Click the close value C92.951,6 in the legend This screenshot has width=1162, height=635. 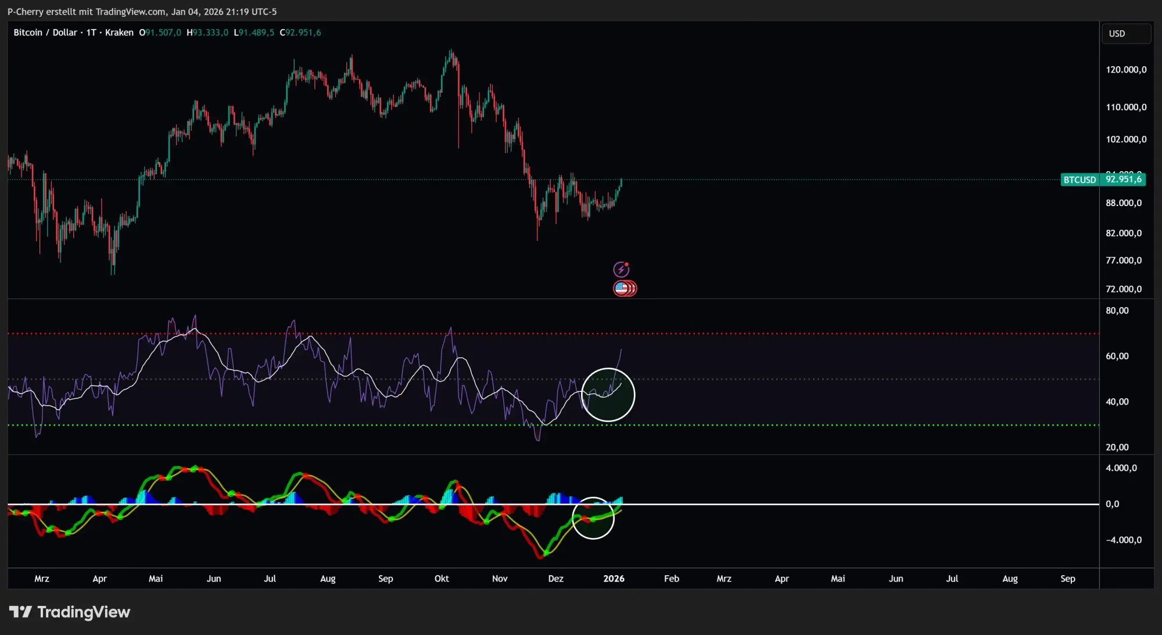(x=300, y=33)
